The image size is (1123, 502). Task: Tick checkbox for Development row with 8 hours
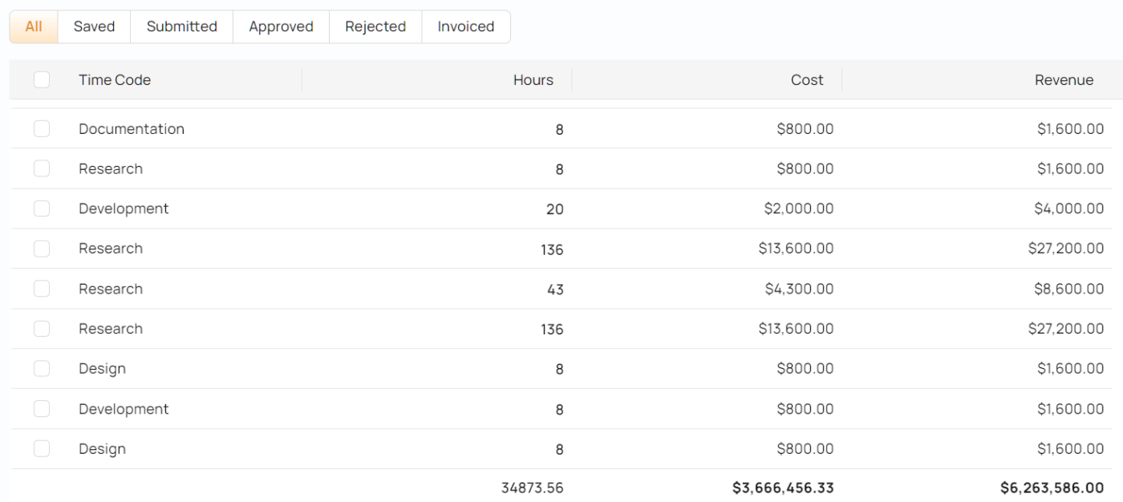(42, 409)
